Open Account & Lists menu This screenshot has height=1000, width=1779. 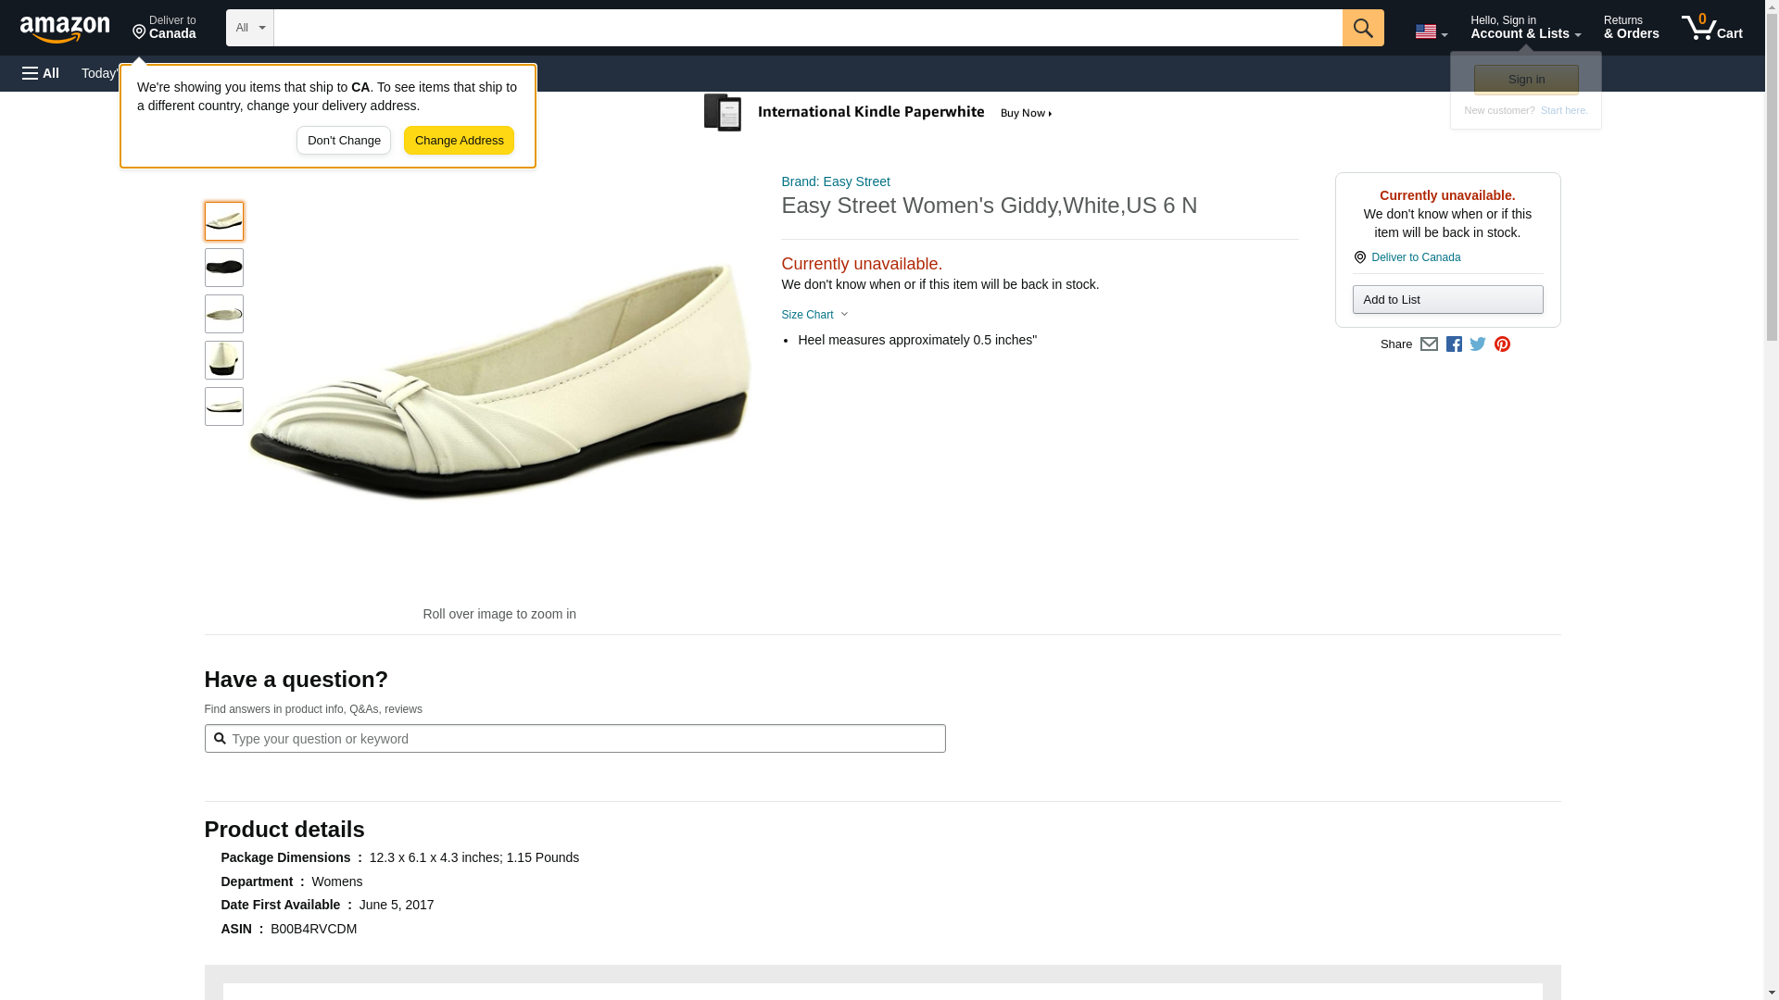click(x=1525, y=28)
